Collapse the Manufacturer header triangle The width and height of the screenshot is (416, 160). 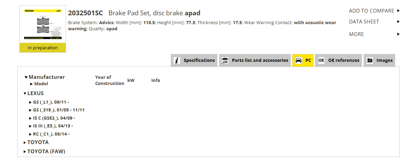click(x=26, y=77)
